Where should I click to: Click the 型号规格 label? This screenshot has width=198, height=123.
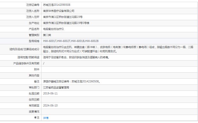click(x=34, y=41)
